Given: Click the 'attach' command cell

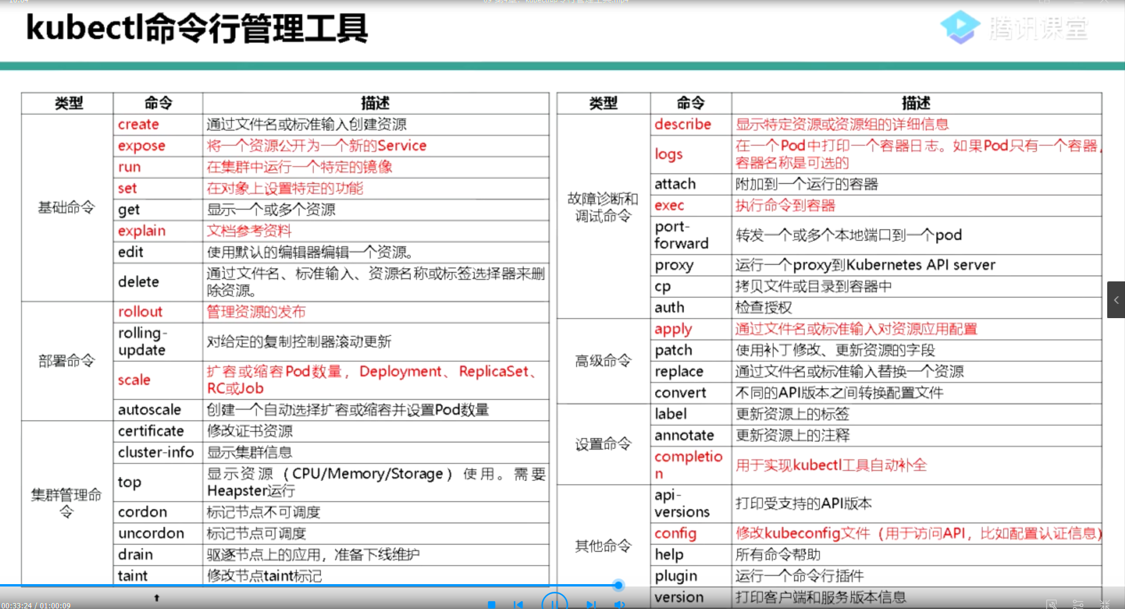Looking at the screenshot, I should tap(691, 184).
